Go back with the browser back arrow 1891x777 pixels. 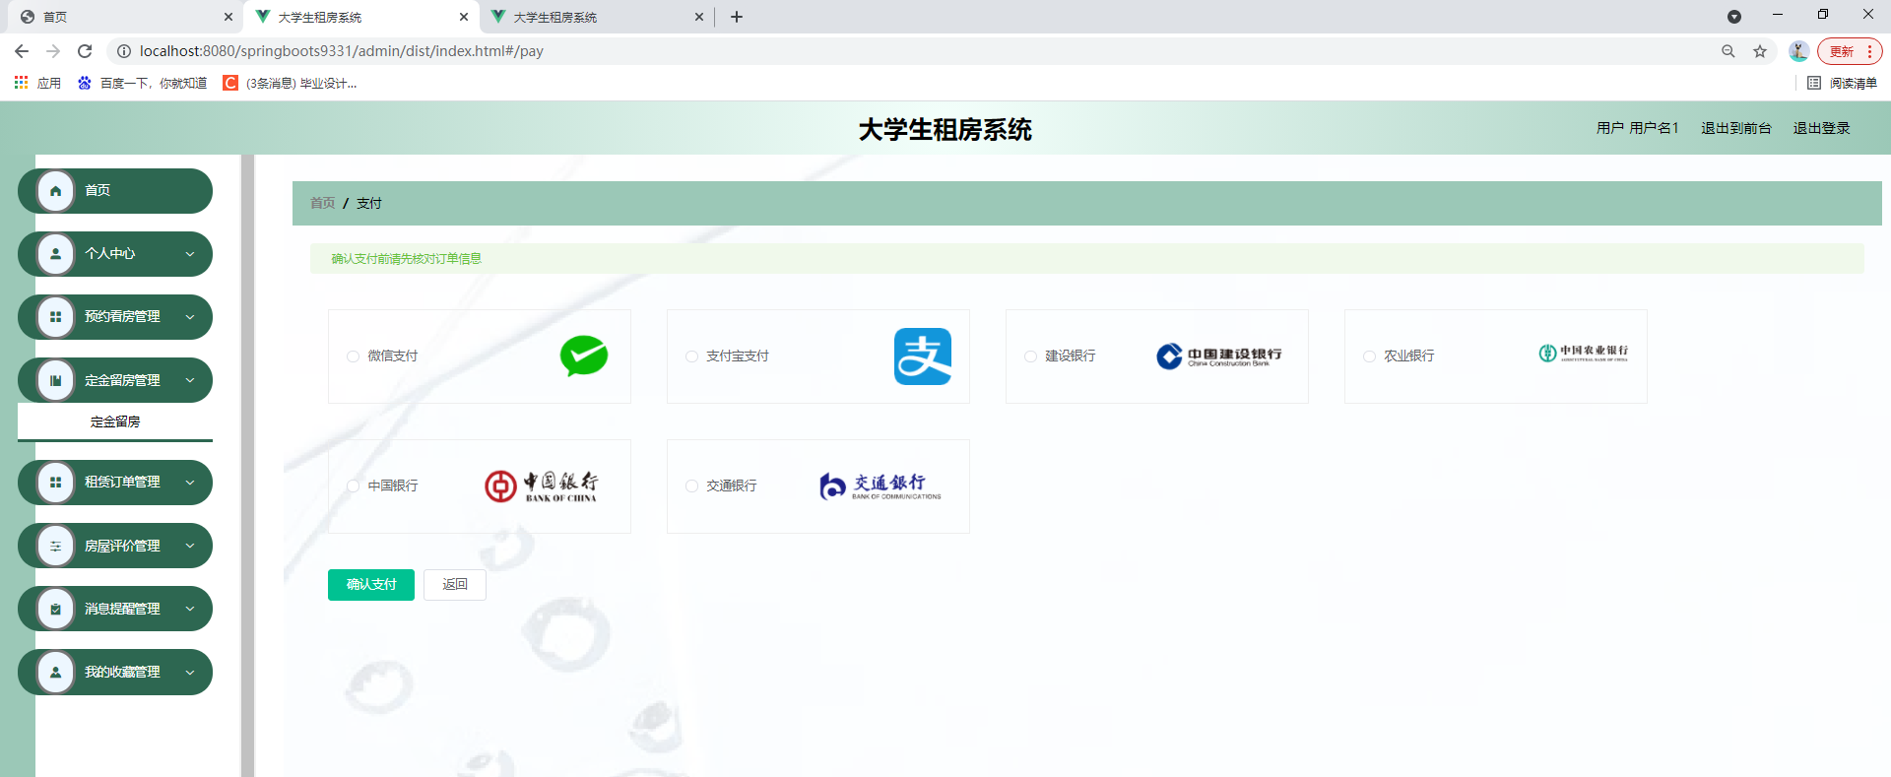(22, 51)
